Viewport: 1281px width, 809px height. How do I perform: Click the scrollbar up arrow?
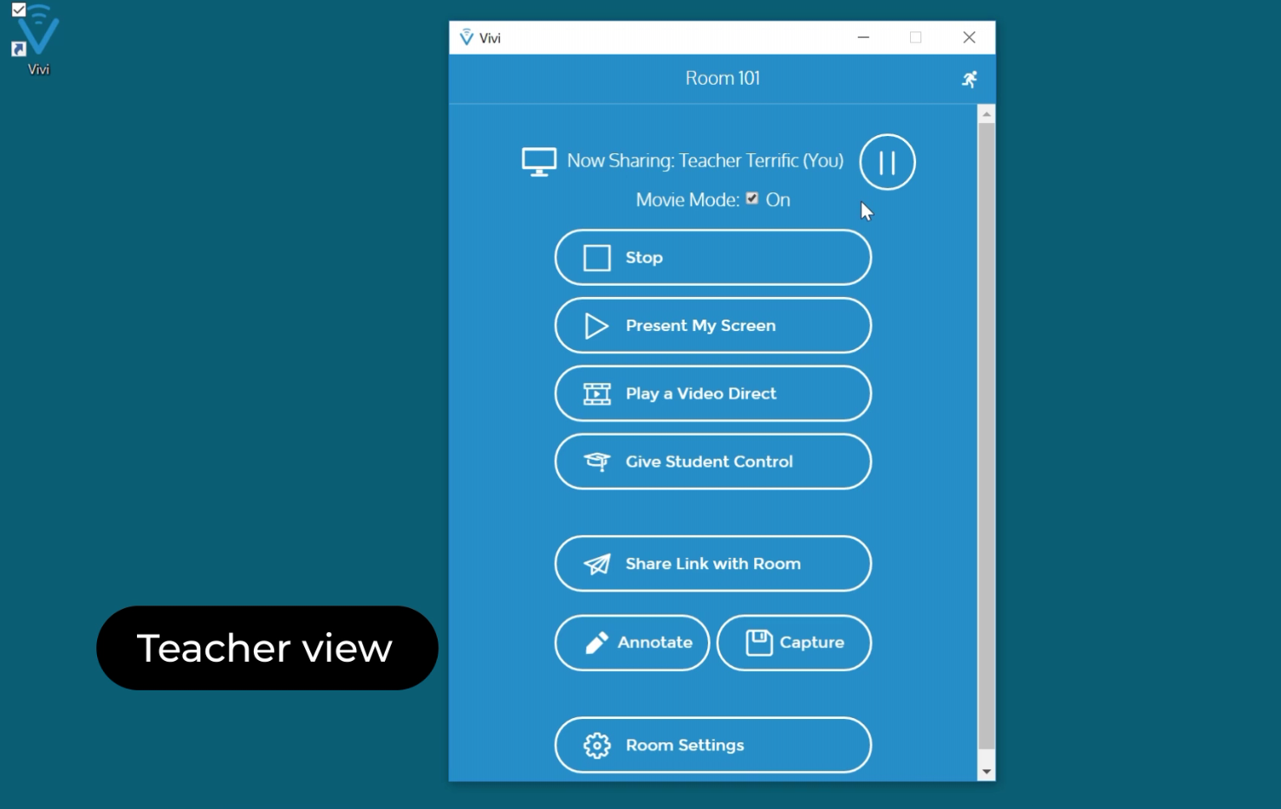tap(986, 113)
